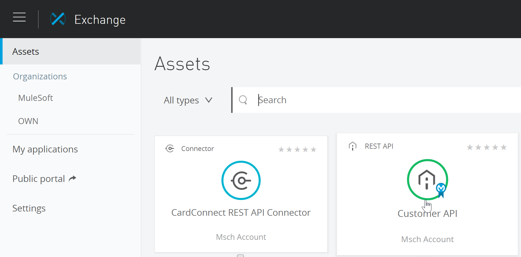Click the All types chevron arrow
Screen dimensions: 521x257
click(209, 100)
